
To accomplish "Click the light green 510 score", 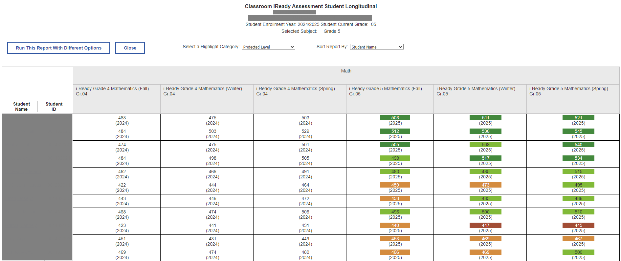I will (578, 212).
